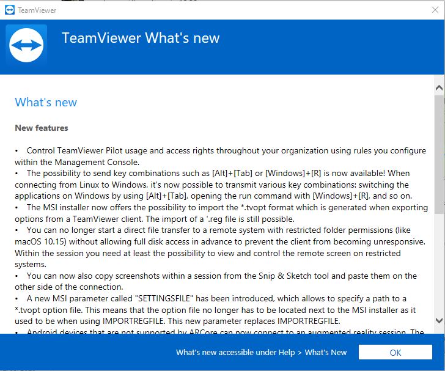Click the bold "New features" heading
This screenshot has height=371, width=445.
pyautogui.click(x=42, y=128)
